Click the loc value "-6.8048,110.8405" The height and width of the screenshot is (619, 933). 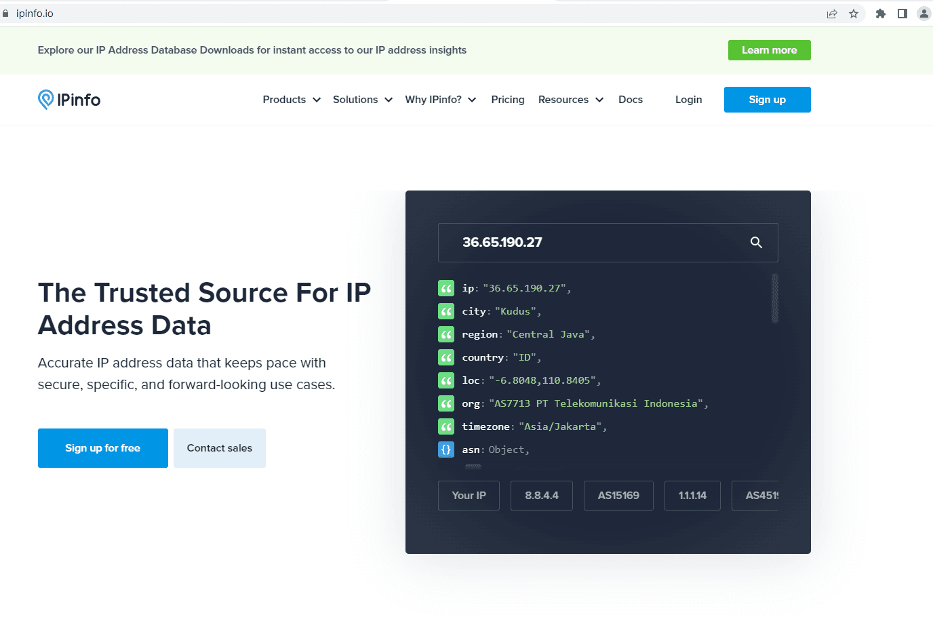(x=542, y=380)
